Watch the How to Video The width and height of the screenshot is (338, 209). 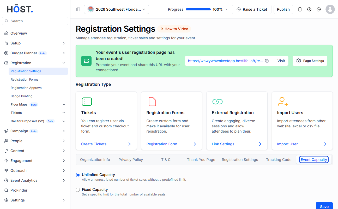coord(174,29)
